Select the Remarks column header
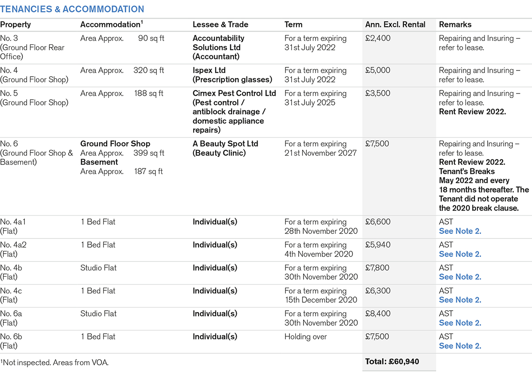Screen dimensions: 532x375 [455, 25]
